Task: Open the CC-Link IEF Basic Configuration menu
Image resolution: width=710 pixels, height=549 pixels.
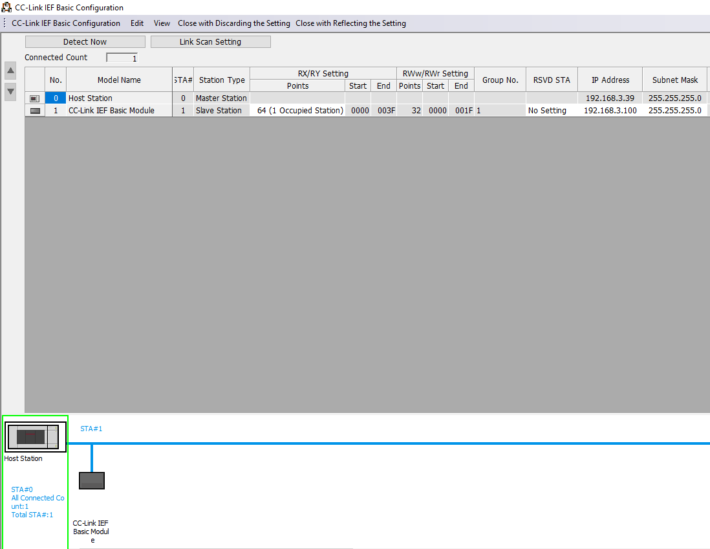Action: click(x=66, y=23)
